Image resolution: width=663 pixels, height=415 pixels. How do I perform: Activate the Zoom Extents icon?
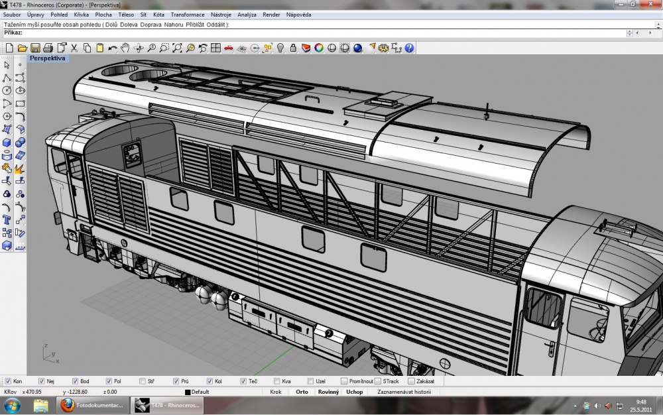pos(177,48)
